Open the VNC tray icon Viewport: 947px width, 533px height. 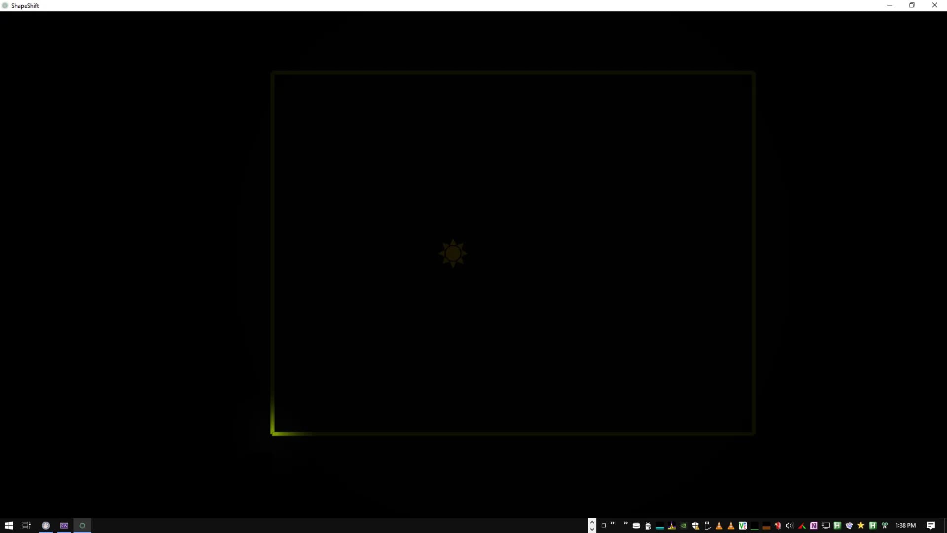(x=743, y=526)
